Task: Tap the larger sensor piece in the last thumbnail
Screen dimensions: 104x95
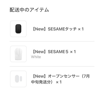Action: click(17, 79)
